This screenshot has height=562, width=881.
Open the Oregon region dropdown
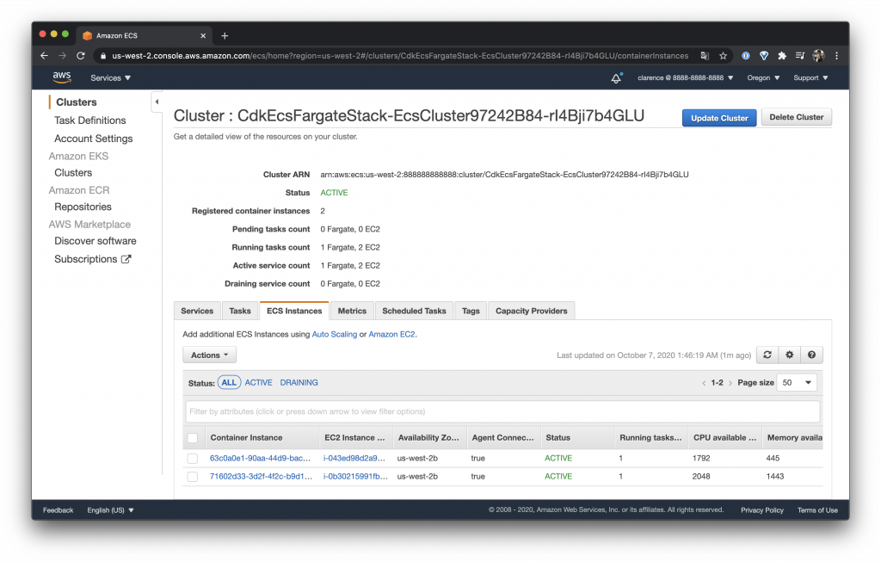[763, 77]
